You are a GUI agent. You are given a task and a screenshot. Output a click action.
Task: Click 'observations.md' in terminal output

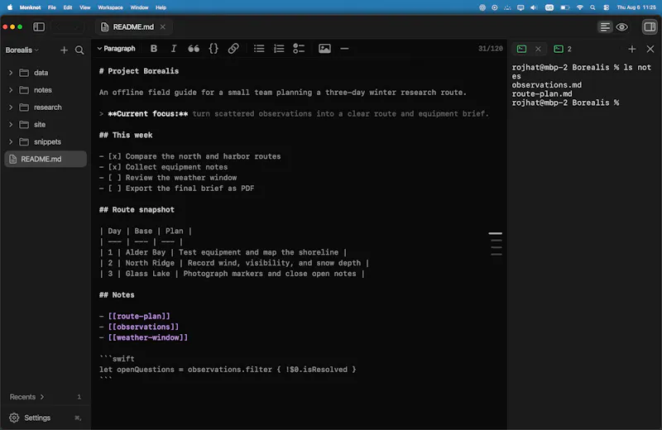547,85
